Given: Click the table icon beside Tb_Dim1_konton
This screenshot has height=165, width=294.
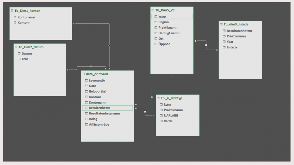Looking at the screenshot, I should click(12, 11).
